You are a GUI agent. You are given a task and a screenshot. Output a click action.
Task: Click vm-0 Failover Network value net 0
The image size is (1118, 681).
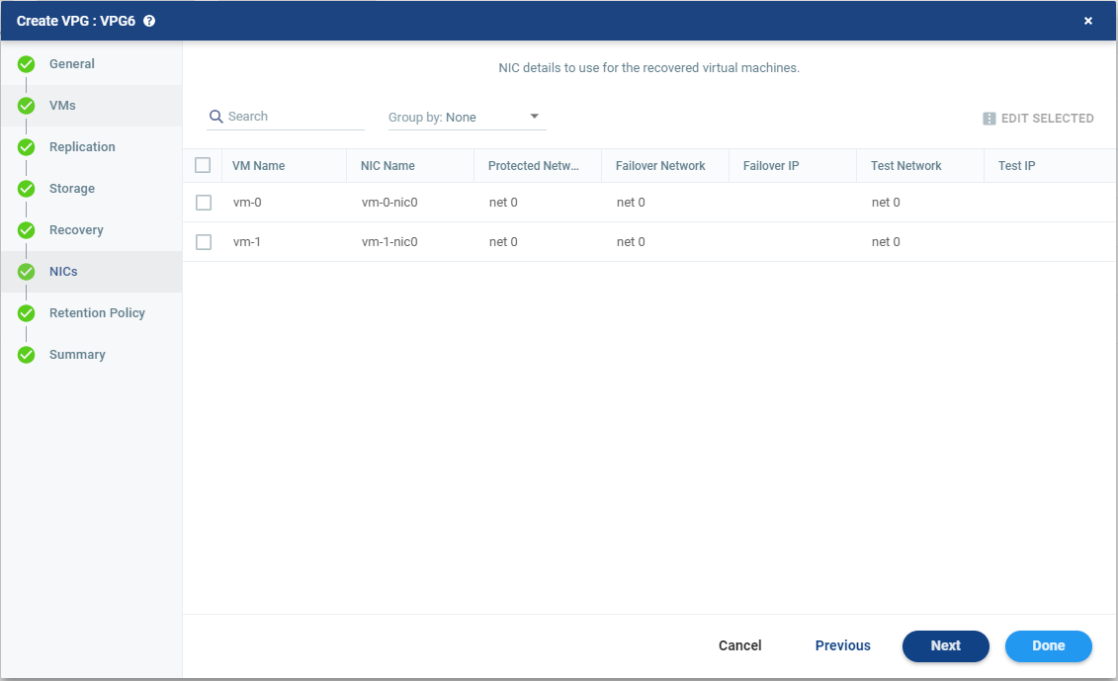pos(631,203)
